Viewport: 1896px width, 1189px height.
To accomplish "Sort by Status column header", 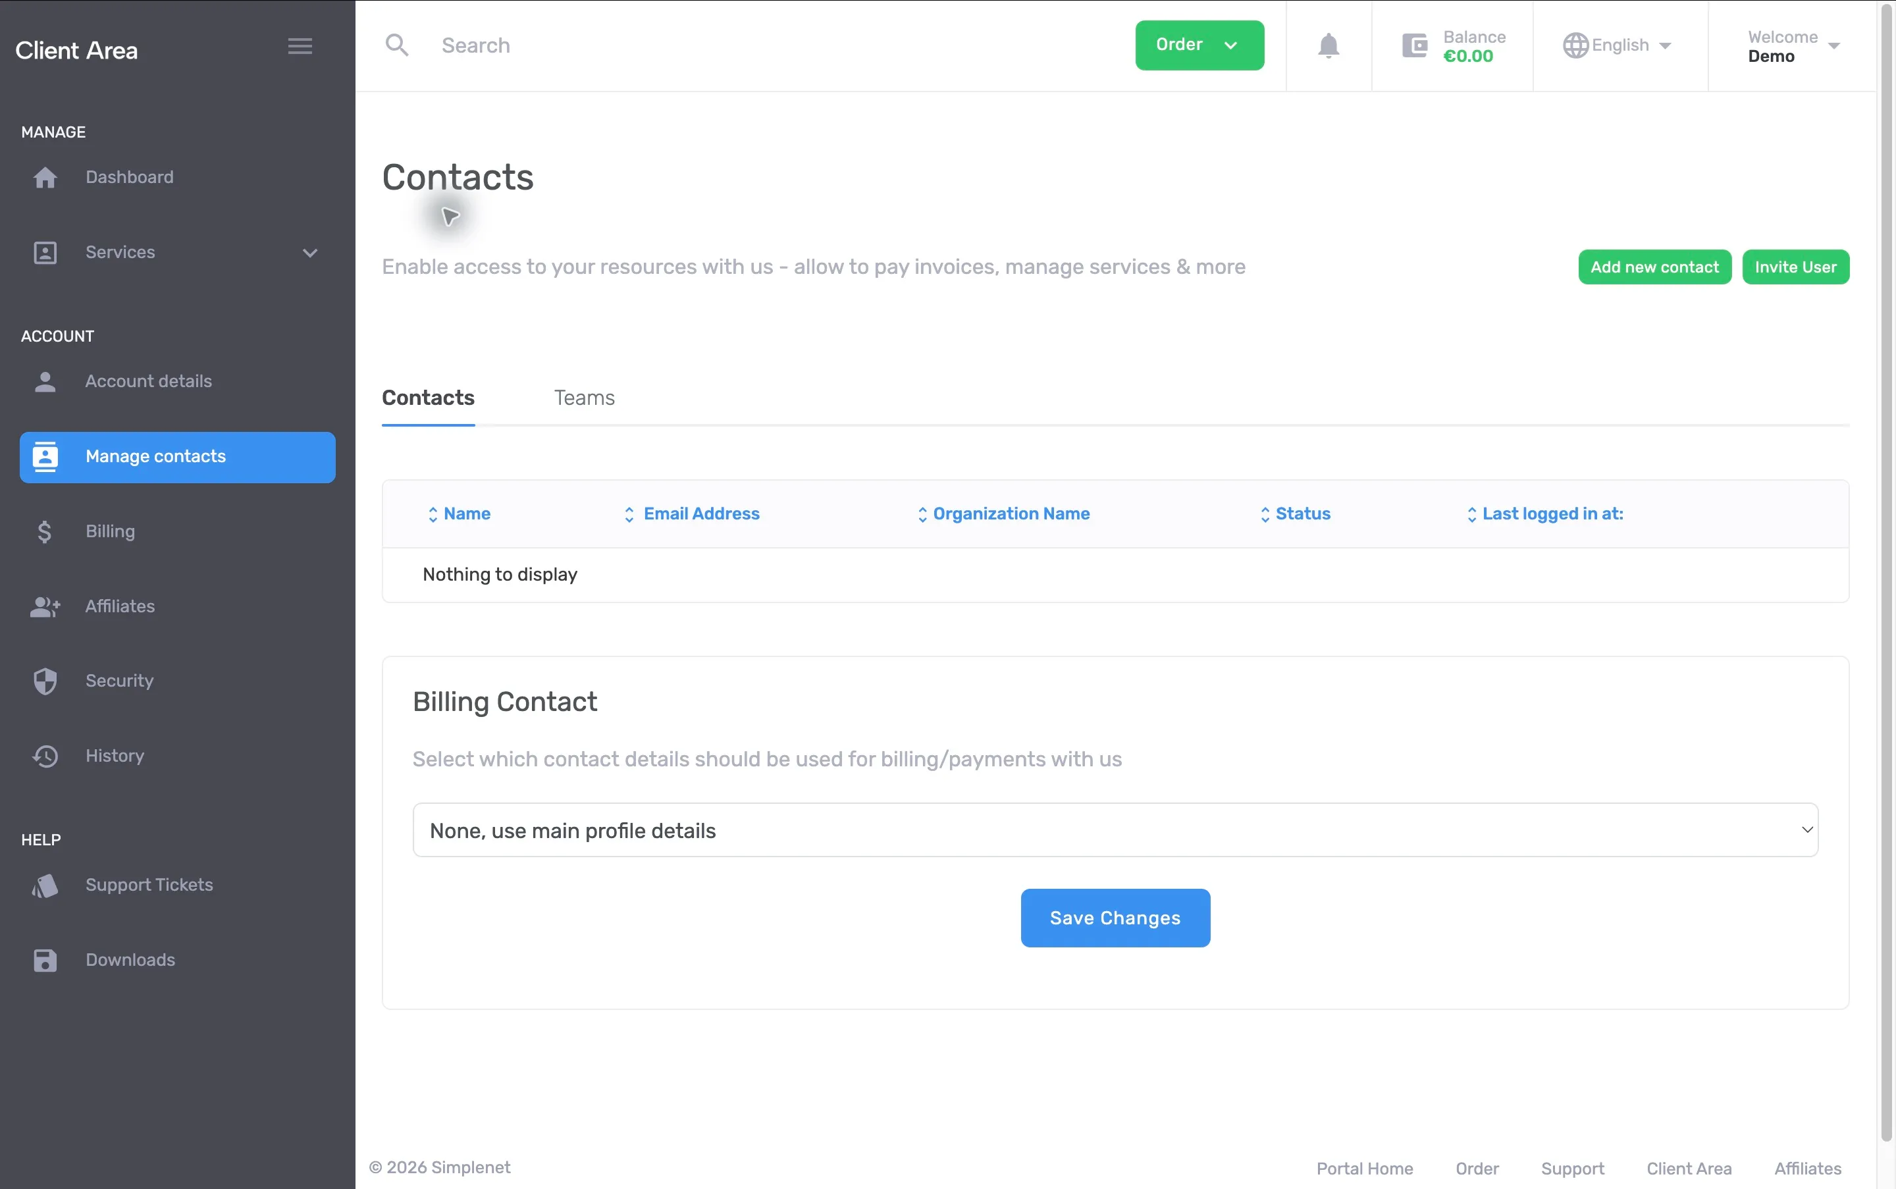I will pos(1295,514).
